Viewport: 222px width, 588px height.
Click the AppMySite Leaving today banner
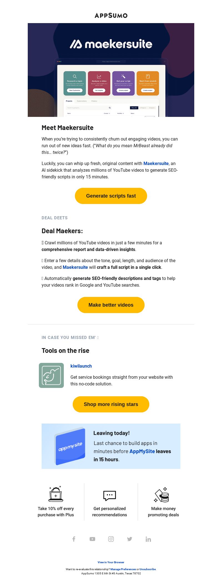[111, 446]
